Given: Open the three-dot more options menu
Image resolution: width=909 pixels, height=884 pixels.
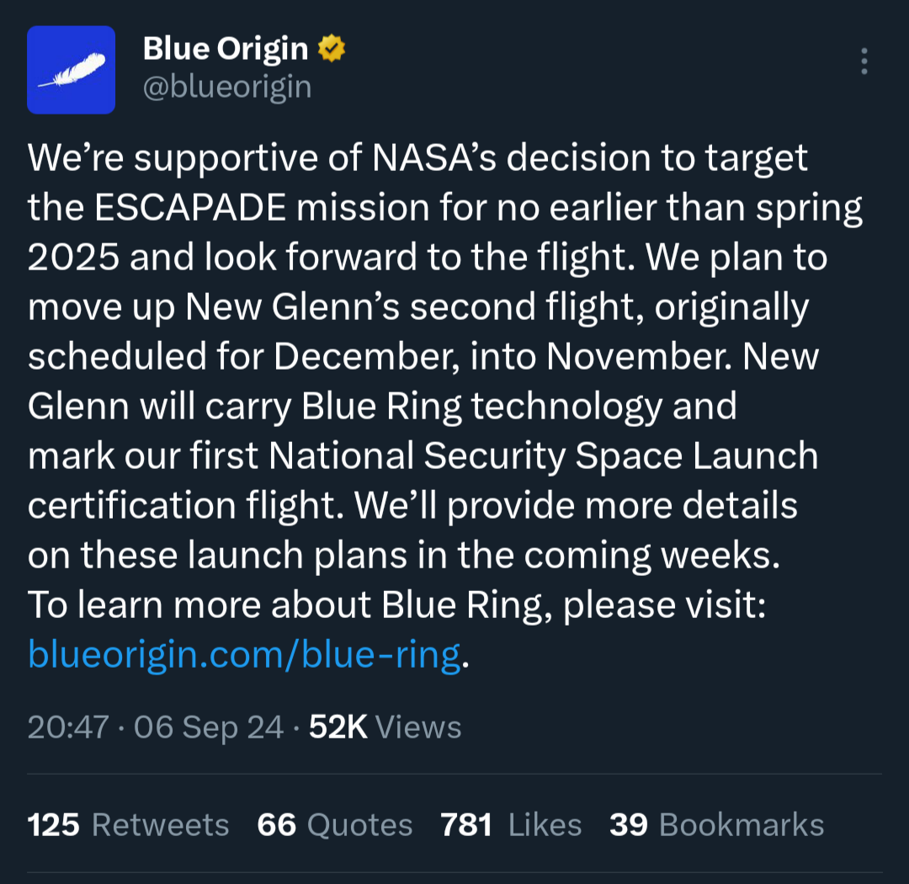Looking at the screenshot, I should pyautogui.click(x=864, y=61).
